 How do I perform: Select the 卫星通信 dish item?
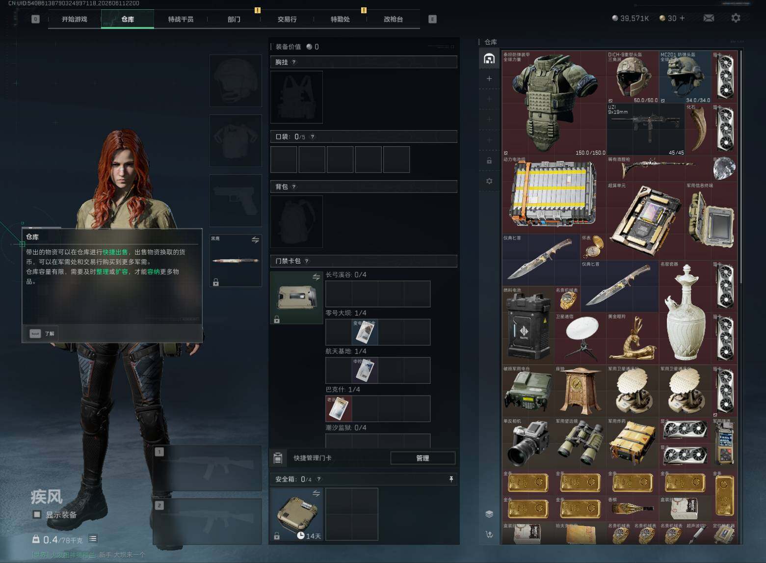pyautogui.click(x=581, y=338)
